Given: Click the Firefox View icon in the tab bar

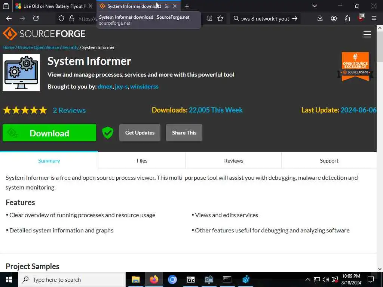Looking at the screenshot, I should pyautogui.click(x=6, y=6).
